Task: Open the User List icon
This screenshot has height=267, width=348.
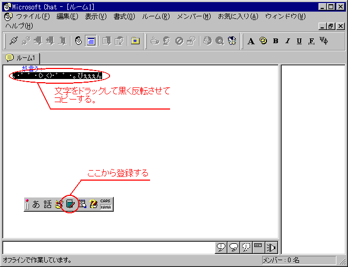Action: click(119, 41)
